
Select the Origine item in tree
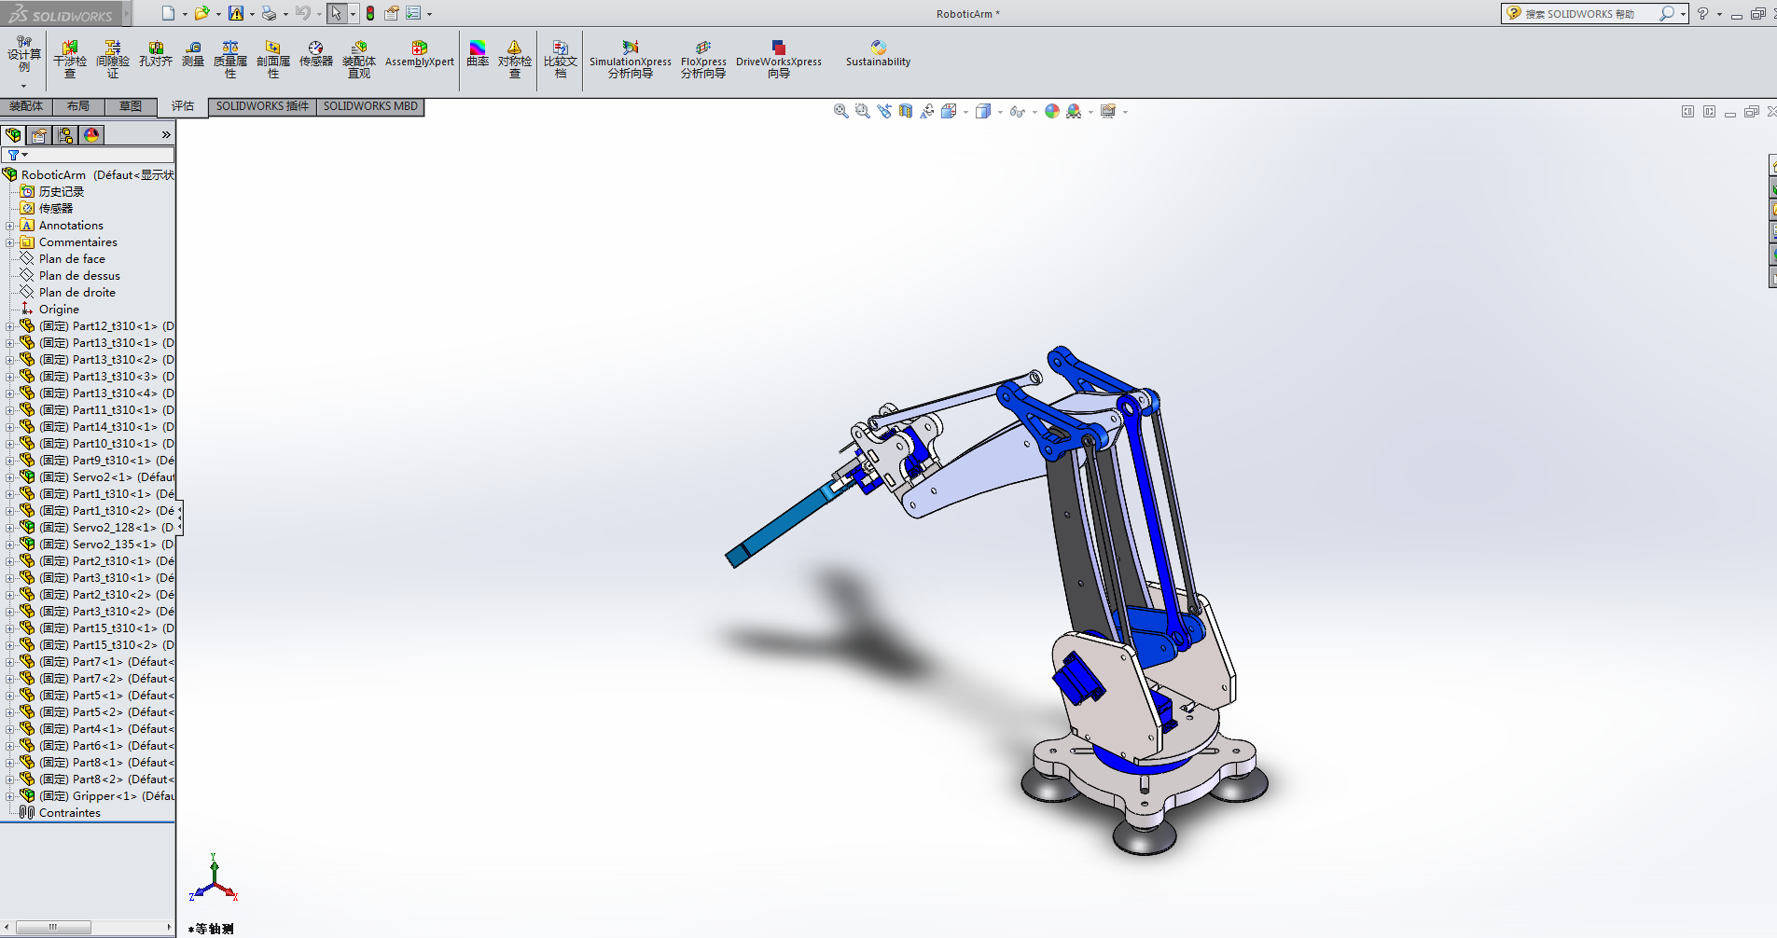pos(59,310)
